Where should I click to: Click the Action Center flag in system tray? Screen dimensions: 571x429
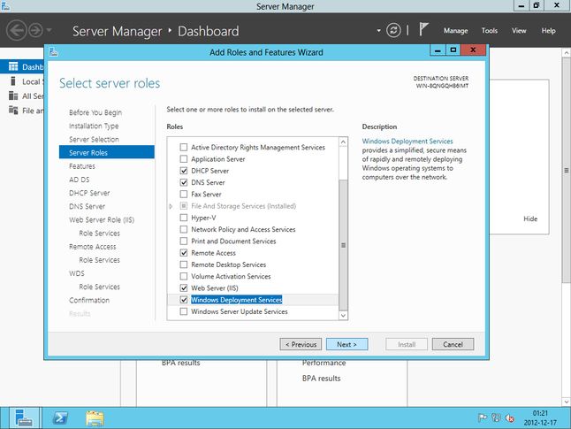(483, 418)
